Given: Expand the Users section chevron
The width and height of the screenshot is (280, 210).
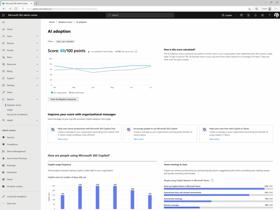Looking at the screenshot, I should (x=37, y=36).
